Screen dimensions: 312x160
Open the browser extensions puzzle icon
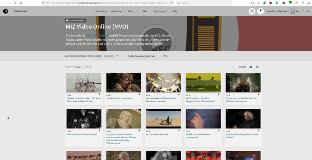[303, 3]
